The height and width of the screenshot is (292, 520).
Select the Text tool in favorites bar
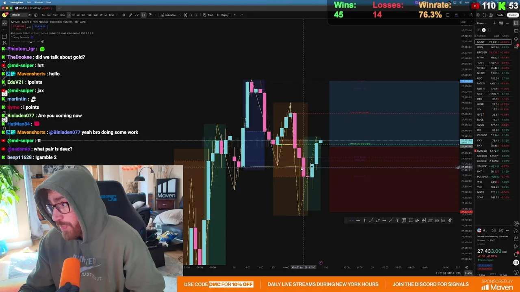pos(397,220)
